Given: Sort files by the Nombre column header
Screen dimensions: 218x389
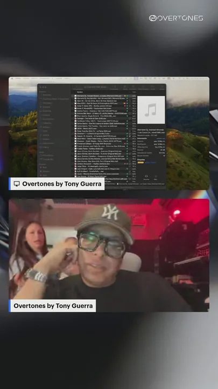Looking at the screenshot, I should click(x=80, y=92).
